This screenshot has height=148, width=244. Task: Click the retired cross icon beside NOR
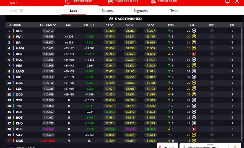click(9, 141)
